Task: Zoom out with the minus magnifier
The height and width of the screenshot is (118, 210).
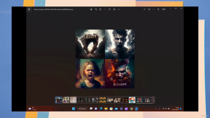Action: coord(154,9)
